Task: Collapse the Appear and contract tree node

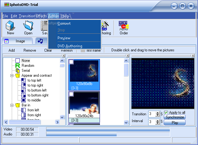Action: pos(12,76)
